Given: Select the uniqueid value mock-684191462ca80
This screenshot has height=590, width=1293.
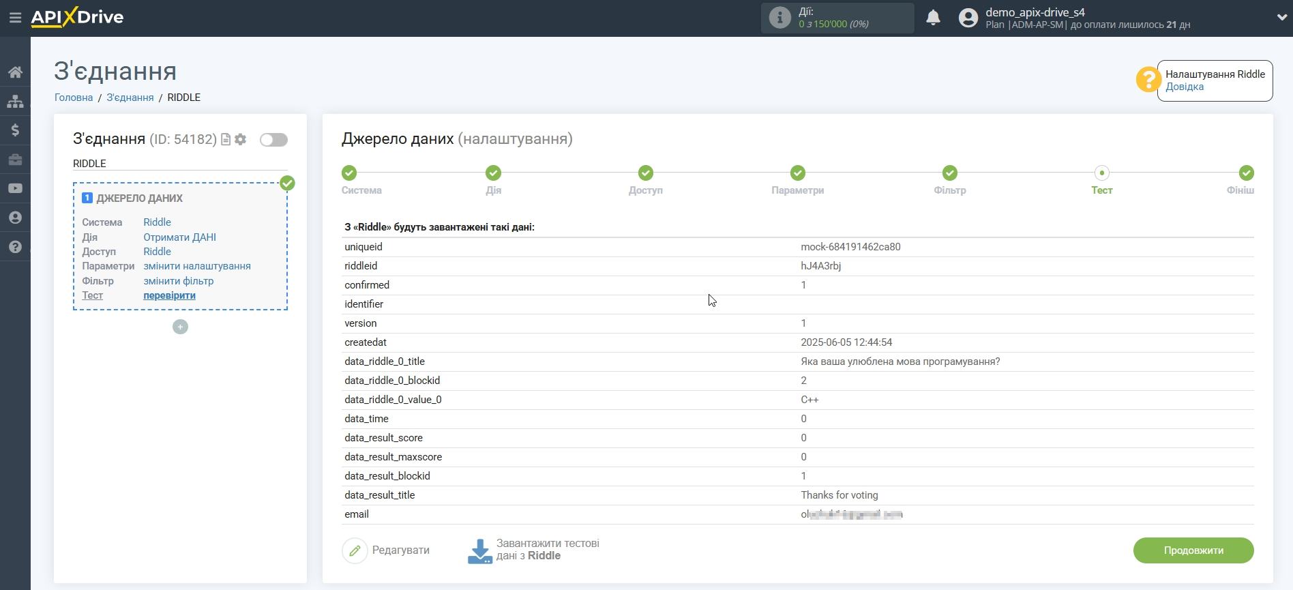Looking at the screenshot, I should pos(850,247).
